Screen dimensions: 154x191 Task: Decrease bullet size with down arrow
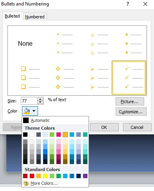[40, 102]
